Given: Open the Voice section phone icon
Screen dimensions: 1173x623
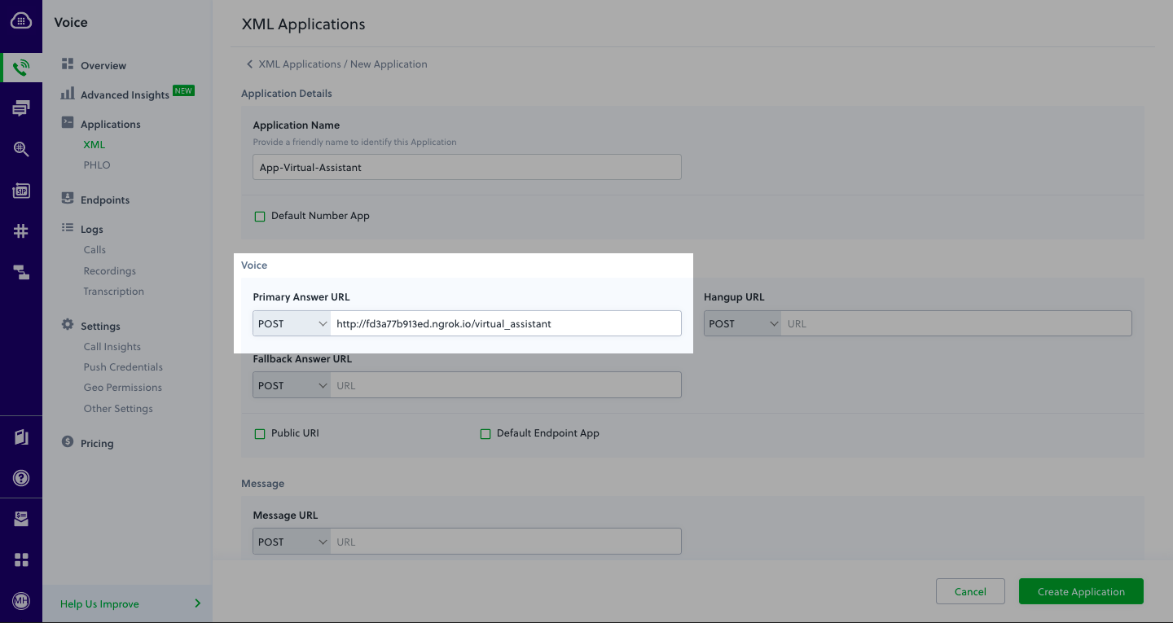Looking at the screenshot, I should coord(21,66).
